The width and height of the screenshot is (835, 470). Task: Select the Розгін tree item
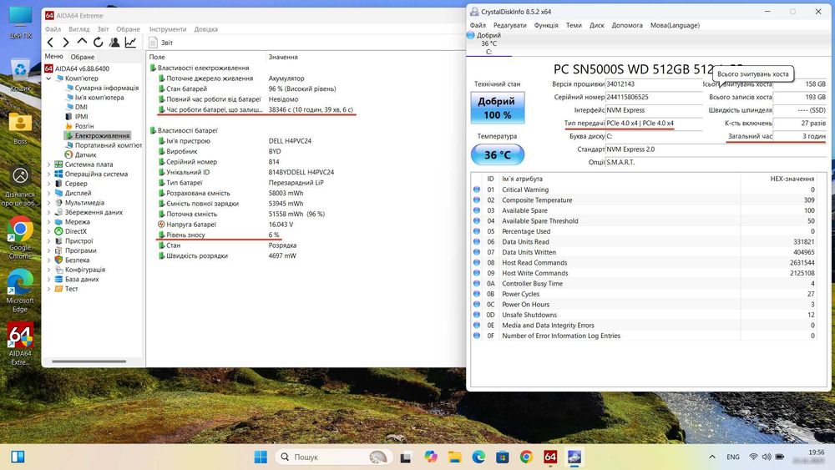pyautogui.click(x=84, y=126)
